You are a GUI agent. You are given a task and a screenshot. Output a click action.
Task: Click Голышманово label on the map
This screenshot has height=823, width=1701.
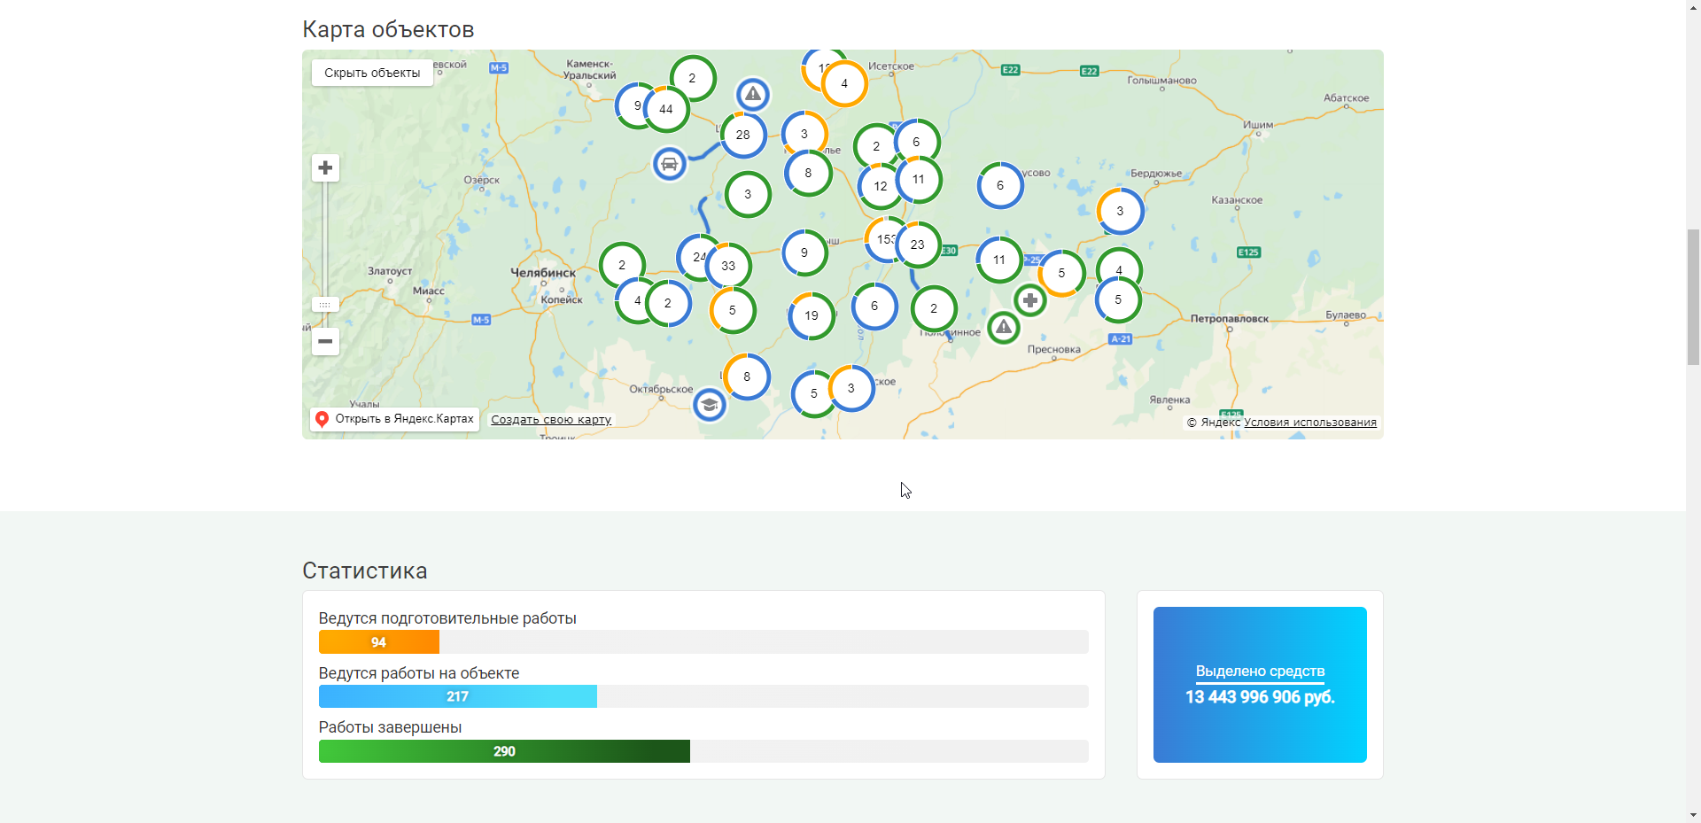[1161, 81]
